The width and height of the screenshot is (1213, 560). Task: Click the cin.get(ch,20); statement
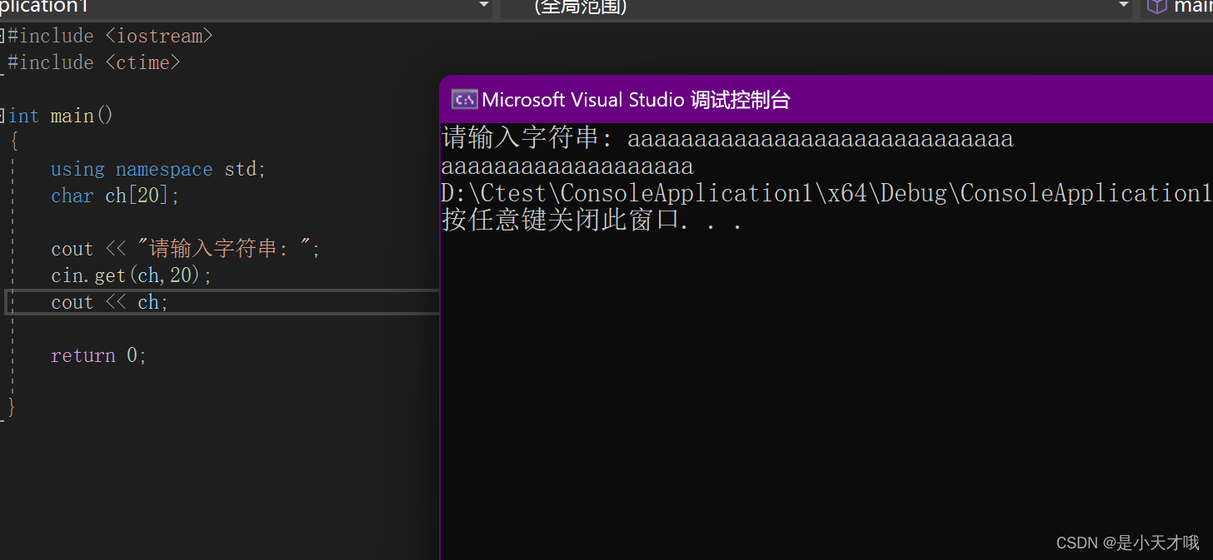tap(129, 275)
